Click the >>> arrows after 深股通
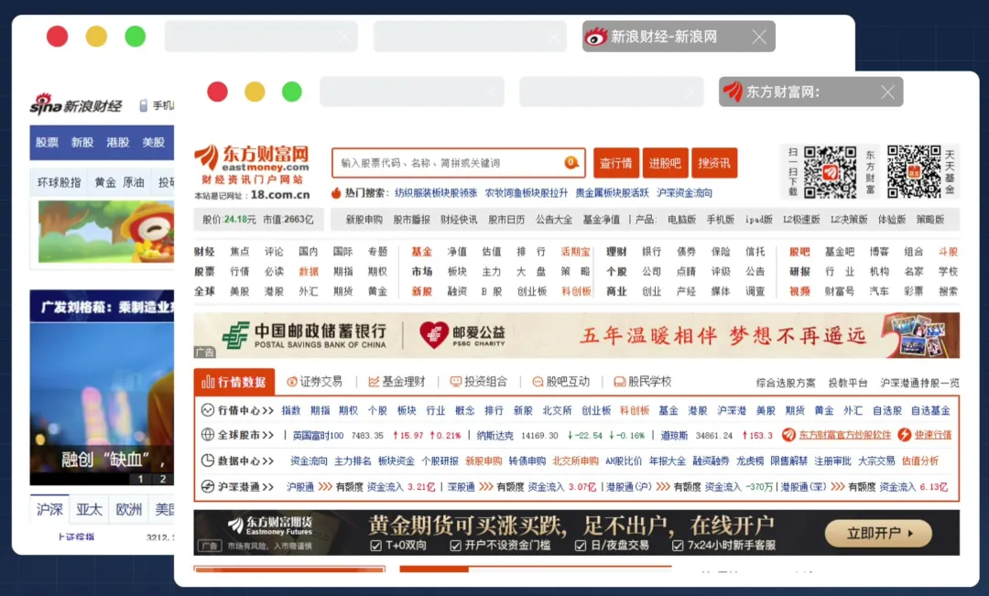 click(x=486, y=487)
